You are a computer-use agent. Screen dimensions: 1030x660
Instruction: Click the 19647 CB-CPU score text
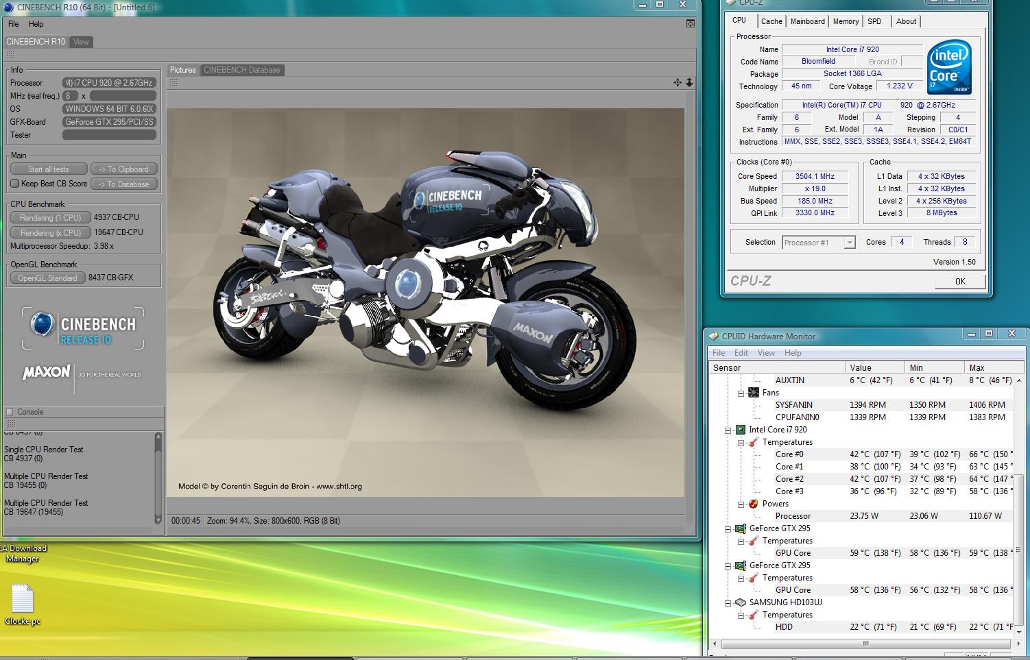point(119,232)
